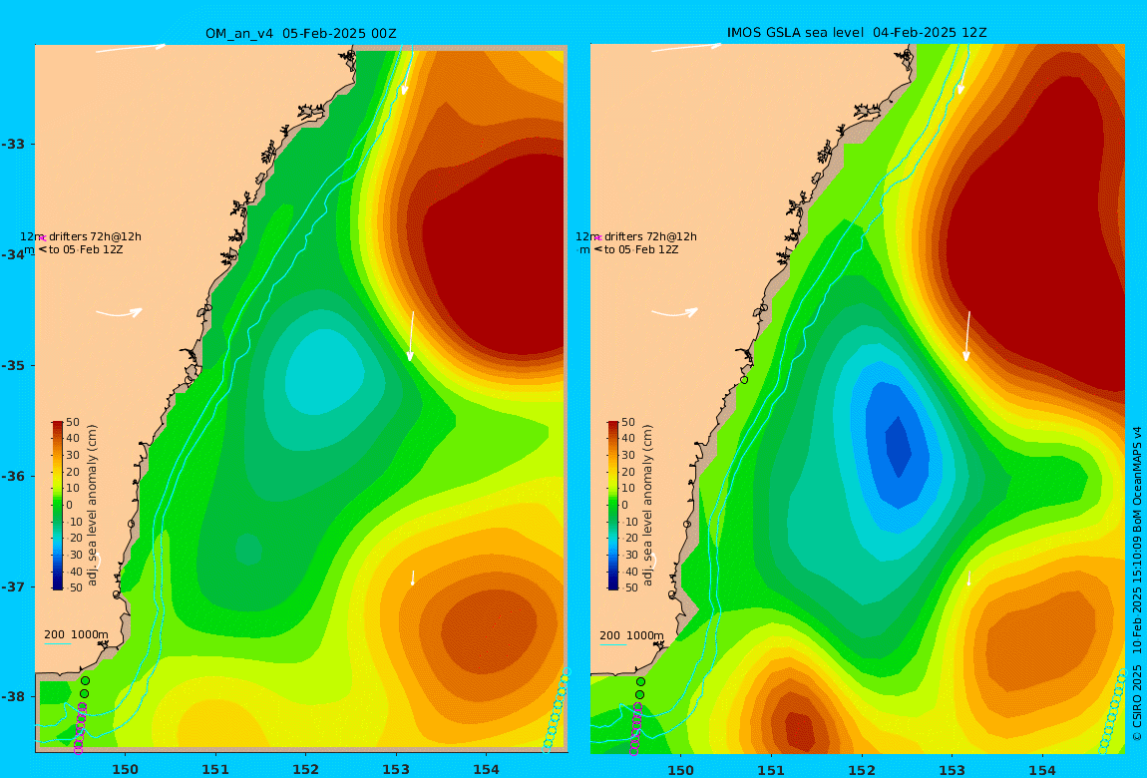Viewport: 1147px width, 778px height.
Task: Click the cyan drifter circles at left map's bottom-right corner
Action: (556, 709)
